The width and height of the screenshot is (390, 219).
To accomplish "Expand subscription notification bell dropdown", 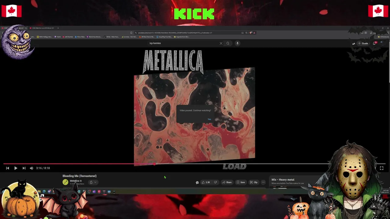I will [x=93, y=182].
